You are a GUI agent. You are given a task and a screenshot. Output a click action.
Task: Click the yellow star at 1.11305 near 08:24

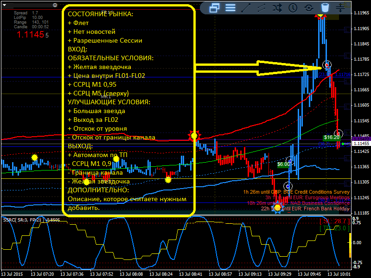[168, 180]
